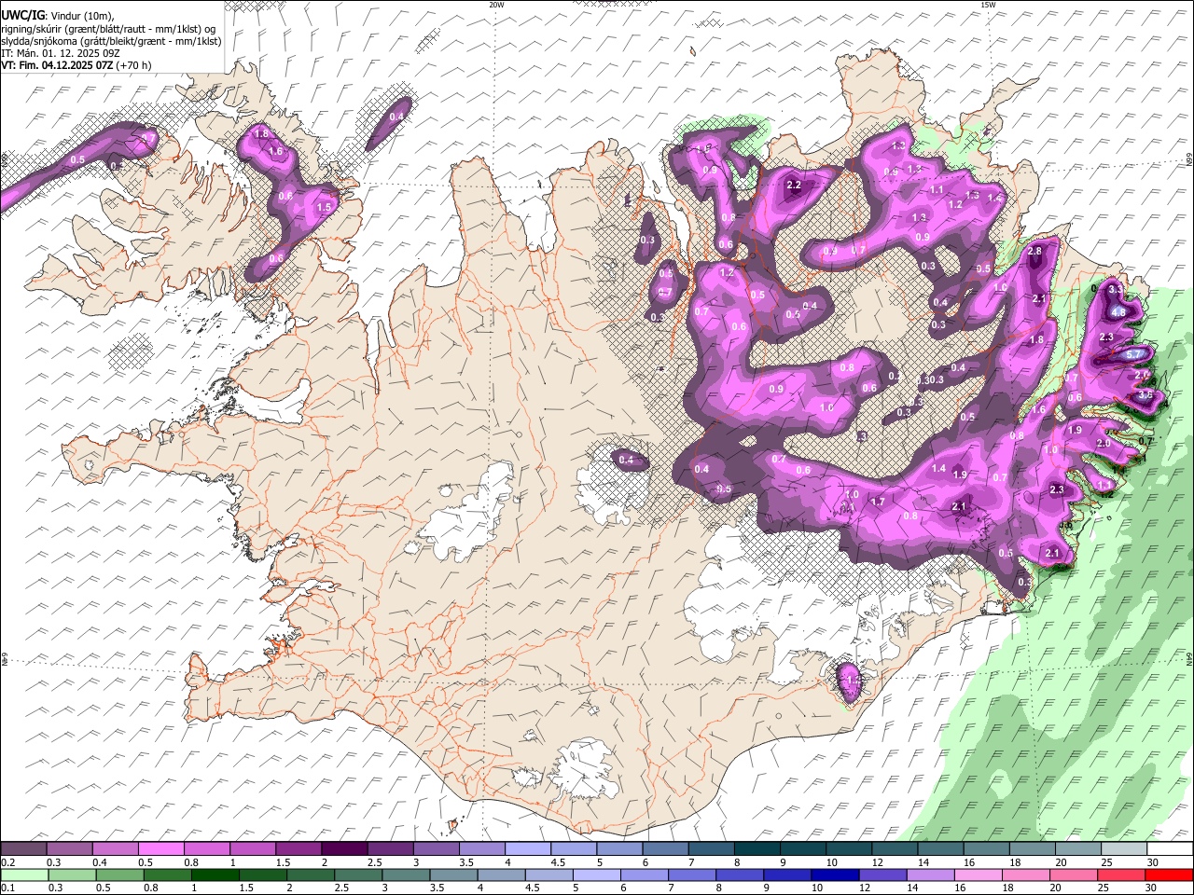1194x895 pixels.
Task: Select the pale green rain swatch between 0.1 and 0.3
Action: click(x=24, y=875)
